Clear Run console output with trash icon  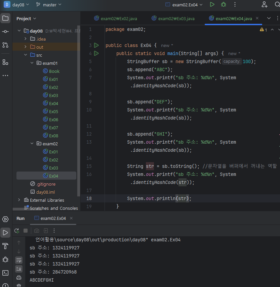click(x=19, y=285)
